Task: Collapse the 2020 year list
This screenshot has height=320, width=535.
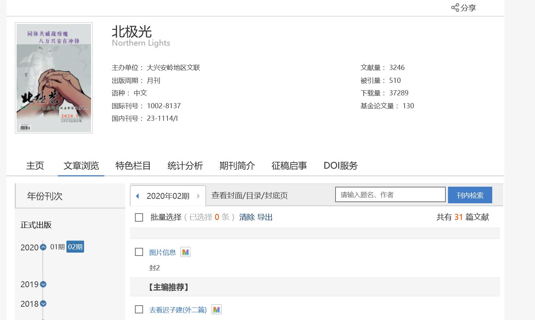Action: point(43,247)
